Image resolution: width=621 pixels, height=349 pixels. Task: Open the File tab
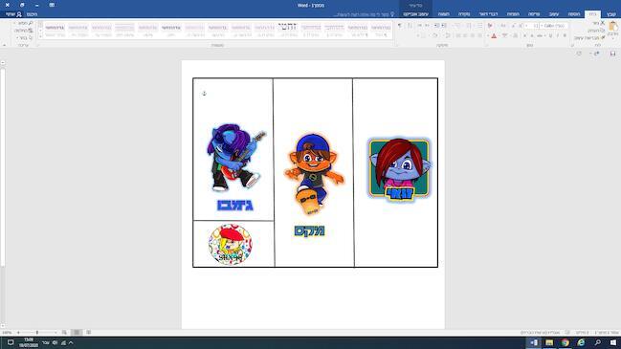pyautogui.click(x=611, y=14)
